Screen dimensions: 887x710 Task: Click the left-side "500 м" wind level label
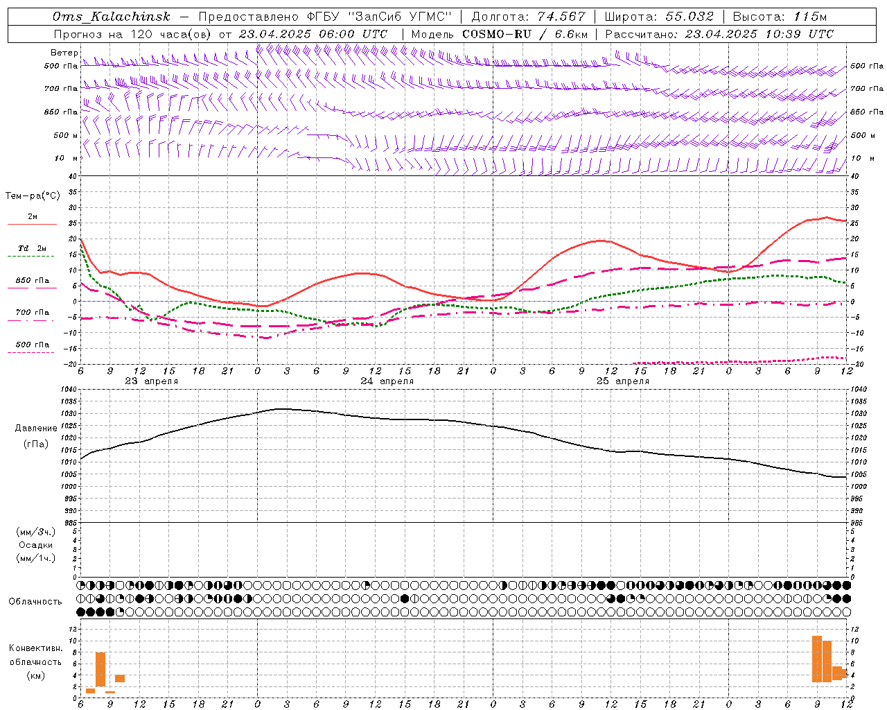click(x=66, y=135)
